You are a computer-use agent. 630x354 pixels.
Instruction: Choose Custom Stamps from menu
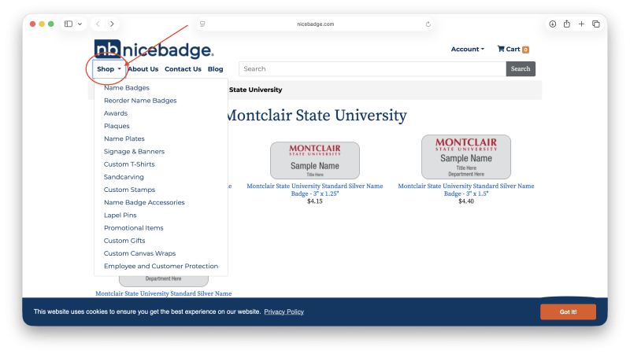click(129, 190)
